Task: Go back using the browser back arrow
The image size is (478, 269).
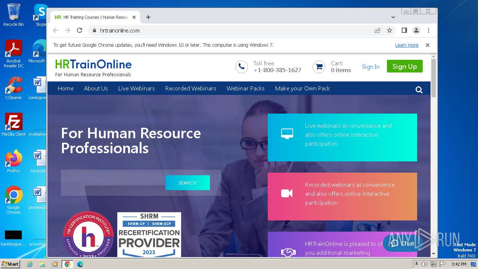Action: point(56,31)
